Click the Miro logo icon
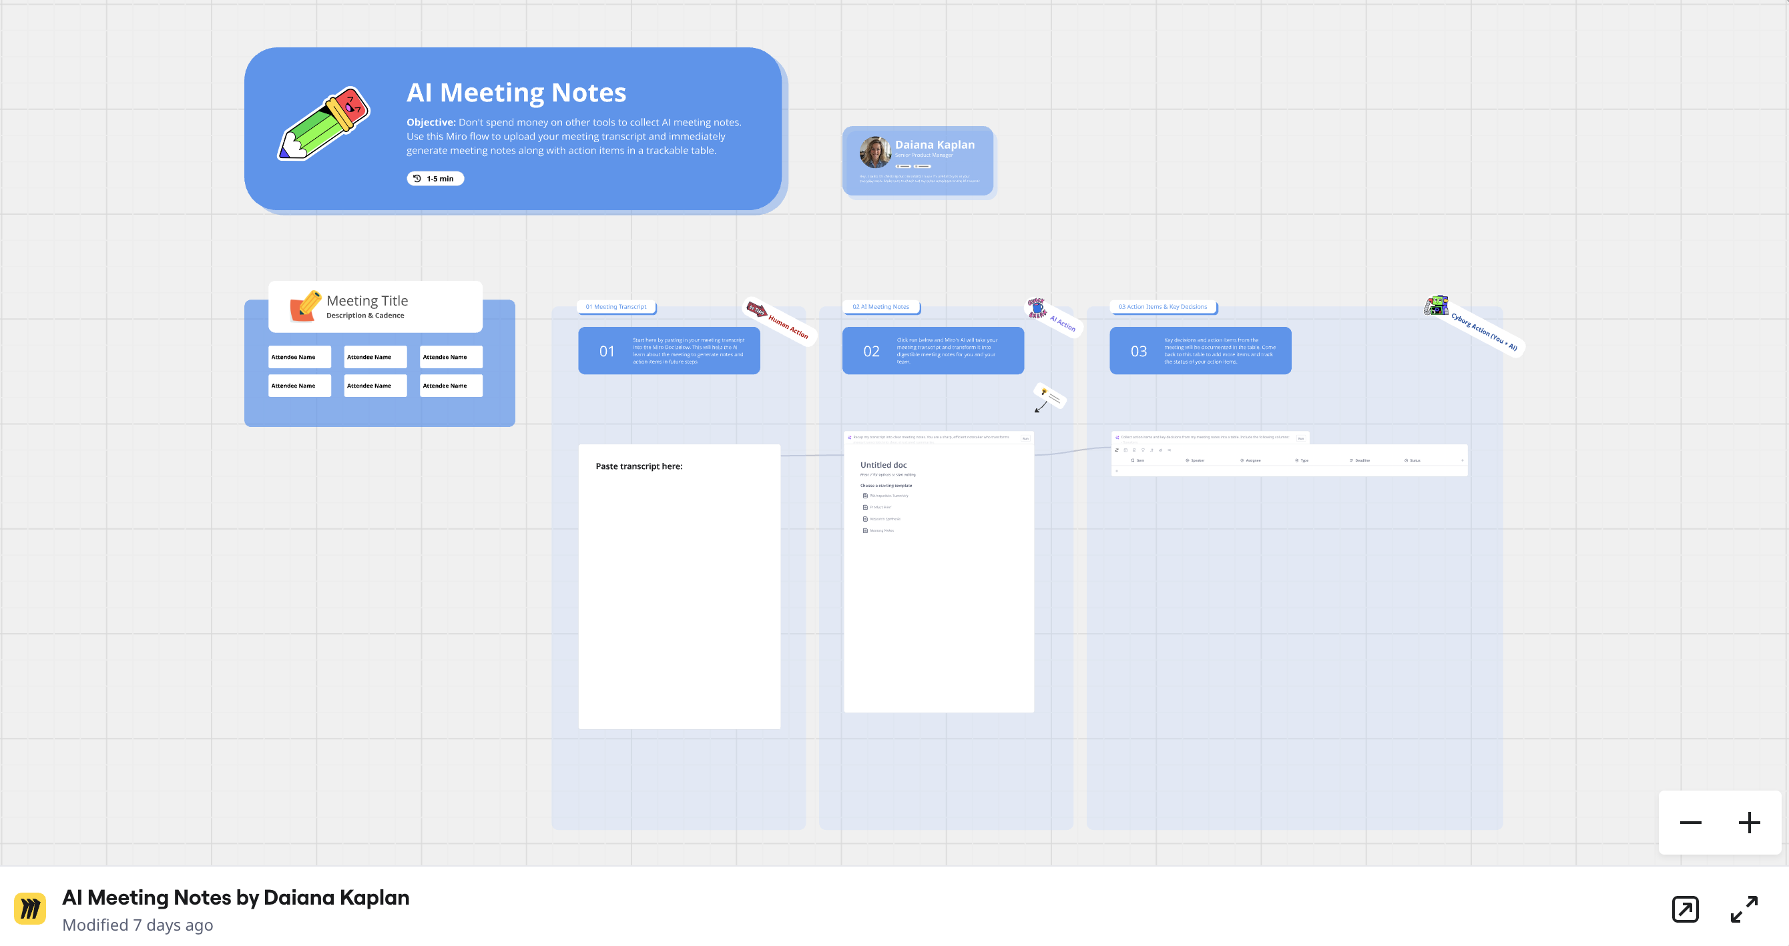Viewport: 1789px width, 946px height. coord(30,908)
